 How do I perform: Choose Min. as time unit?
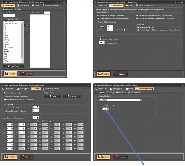tap(124, 30)
